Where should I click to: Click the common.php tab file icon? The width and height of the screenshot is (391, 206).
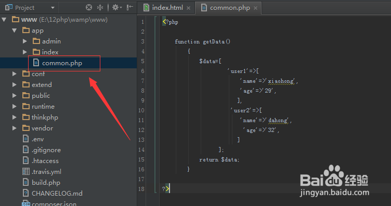coord(204,7)
